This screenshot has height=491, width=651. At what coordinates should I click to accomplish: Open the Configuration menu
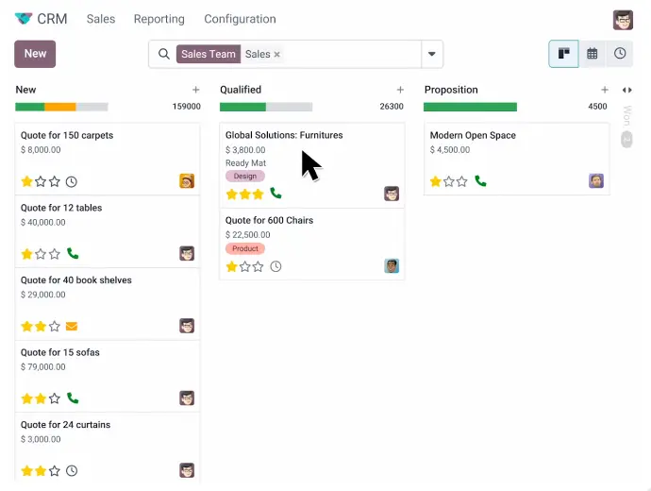(x=240, y=19)
